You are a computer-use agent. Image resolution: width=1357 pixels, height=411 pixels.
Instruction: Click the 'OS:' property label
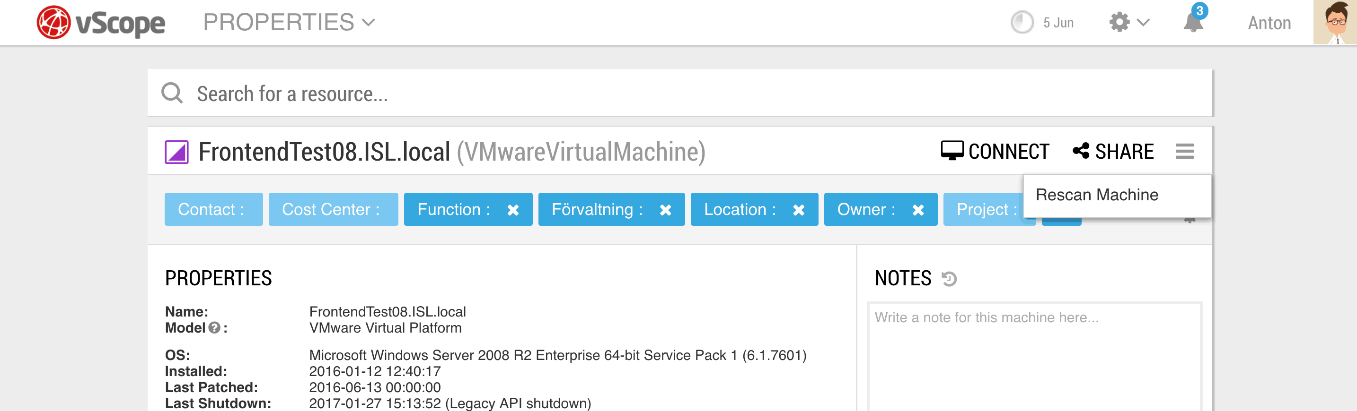(x=177, y=355)
